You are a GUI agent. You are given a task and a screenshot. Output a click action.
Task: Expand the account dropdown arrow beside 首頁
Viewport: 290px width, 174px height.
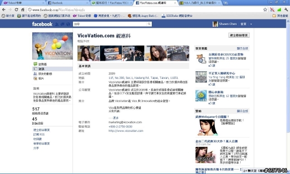(251, 24)
